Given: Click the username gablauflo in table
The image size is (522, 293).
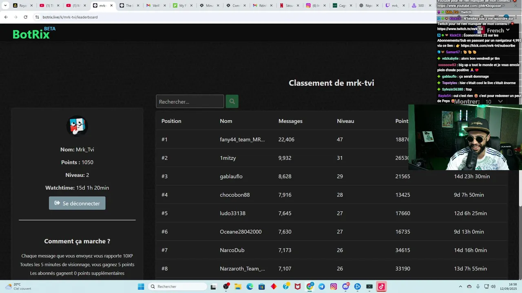Looking at the screenshot, I should tap(231, 176).
